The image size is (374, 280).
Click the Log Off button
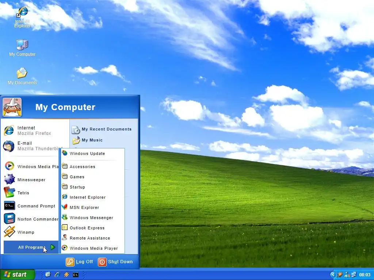pos(79,262)
